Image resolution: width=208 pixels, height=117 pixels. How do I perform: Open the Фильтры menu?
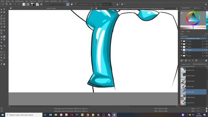[40, 1]
